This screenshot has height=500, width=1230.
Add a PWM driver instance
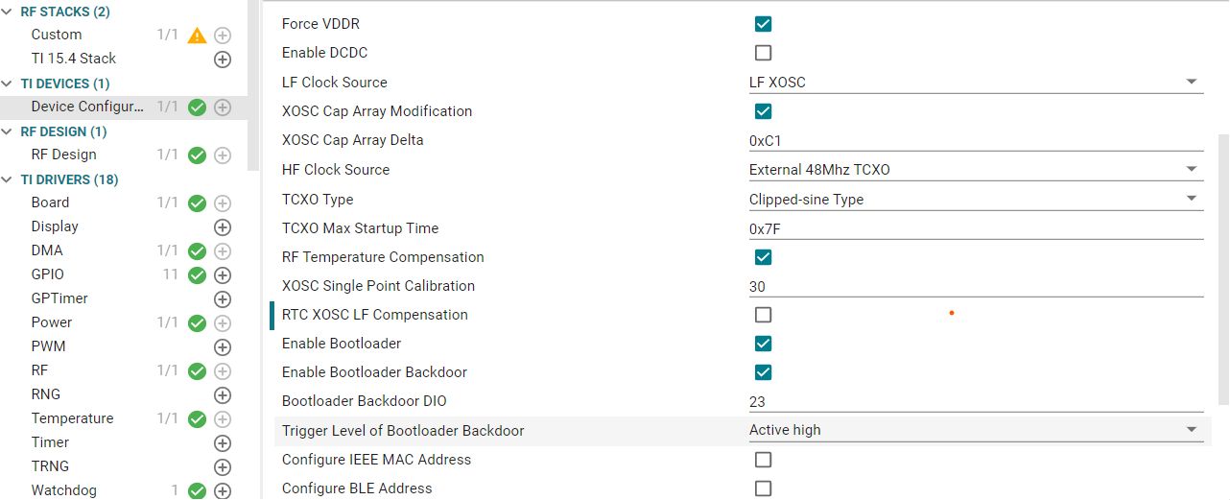pyautogui.click(x=222, y=347)
